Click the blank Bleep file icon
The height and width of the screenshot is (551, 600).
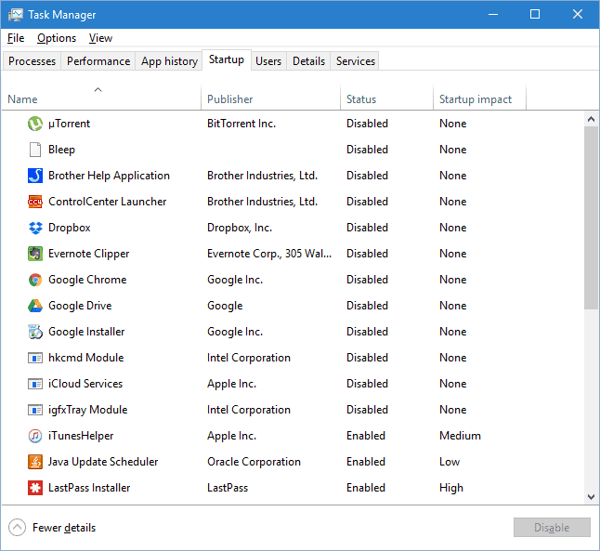point(35,150)
